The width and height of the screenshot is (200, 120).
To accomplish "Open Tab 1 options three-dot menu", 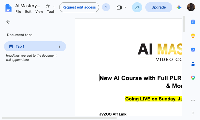I will (x=59, y=46).
